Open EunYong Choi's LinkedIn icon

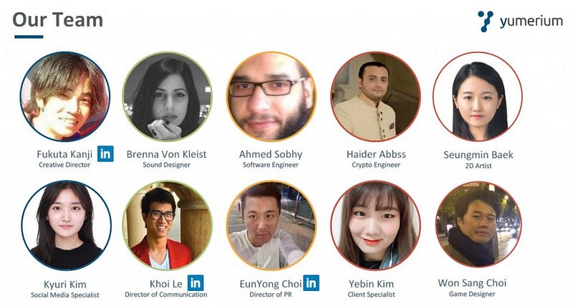click(311, 283)
